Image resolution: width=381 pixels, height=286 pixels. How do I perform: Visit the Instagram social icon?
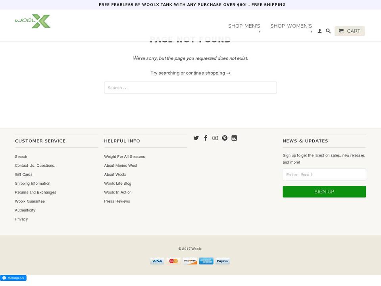(x=234, y=138)
